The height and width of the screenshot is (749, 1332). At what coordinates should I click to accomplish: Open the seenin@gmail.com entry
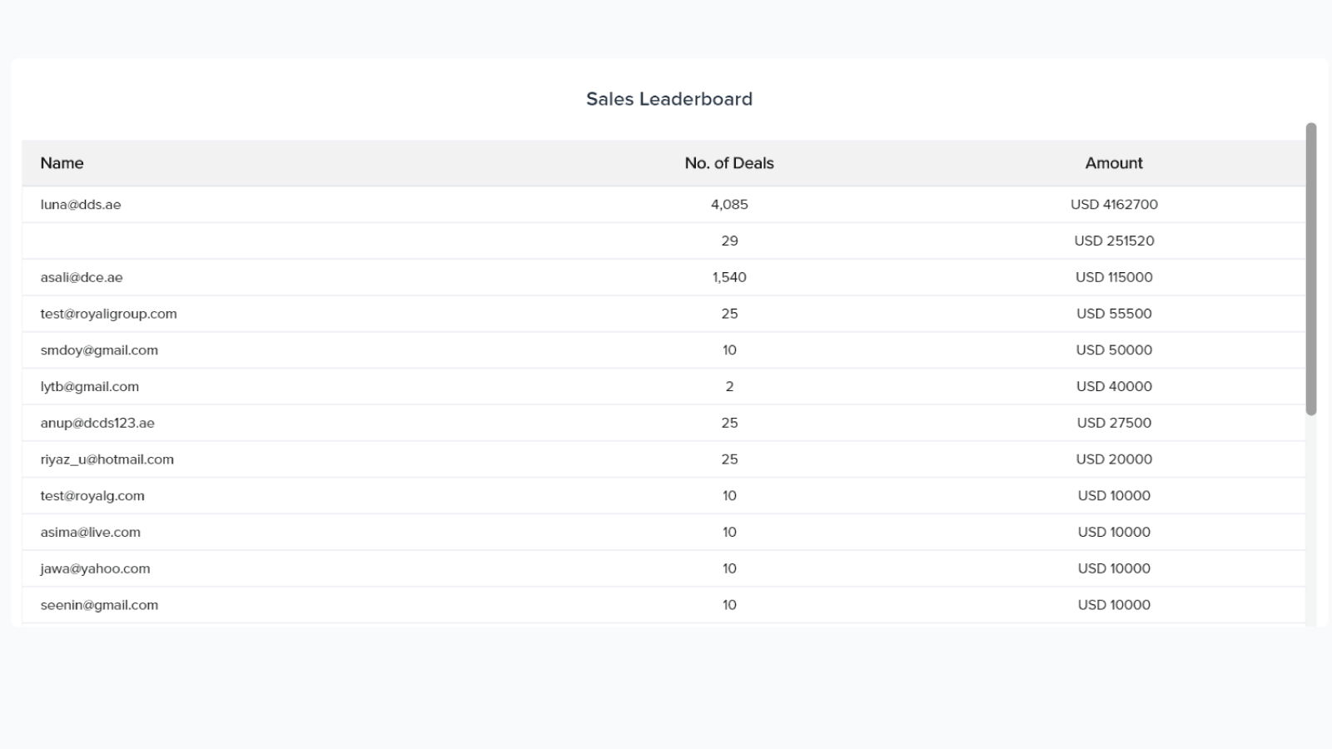click(99, 605)
